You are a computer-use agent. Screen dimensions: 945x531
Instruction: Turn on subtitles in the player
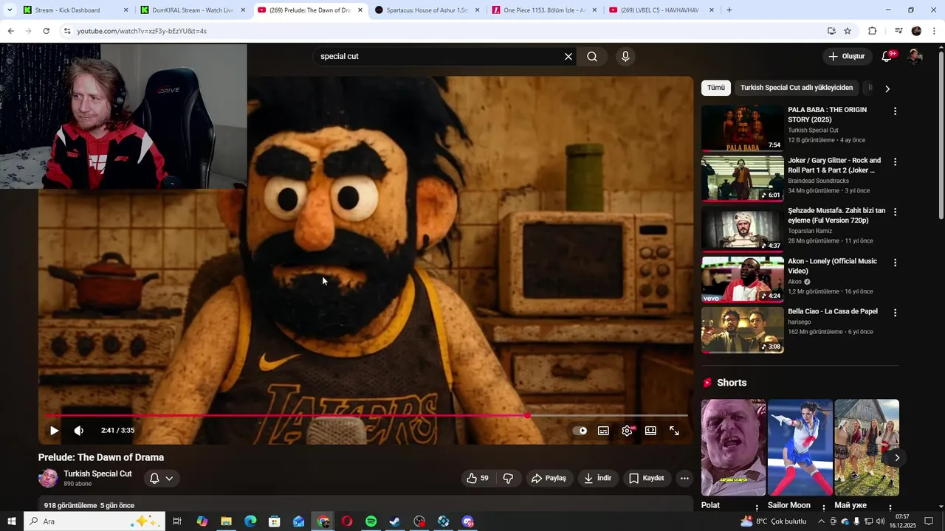coord(603,431)
